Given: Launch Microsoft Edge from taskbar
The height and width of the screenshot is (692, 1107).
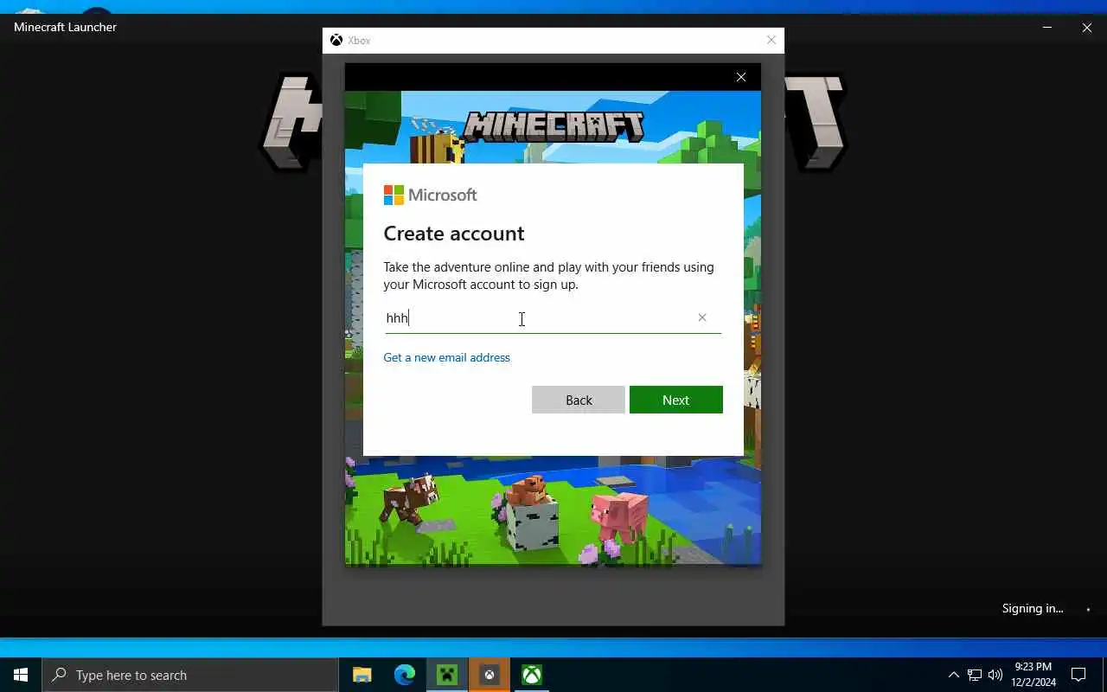Looking at the screenshot, I should point(405,675).
